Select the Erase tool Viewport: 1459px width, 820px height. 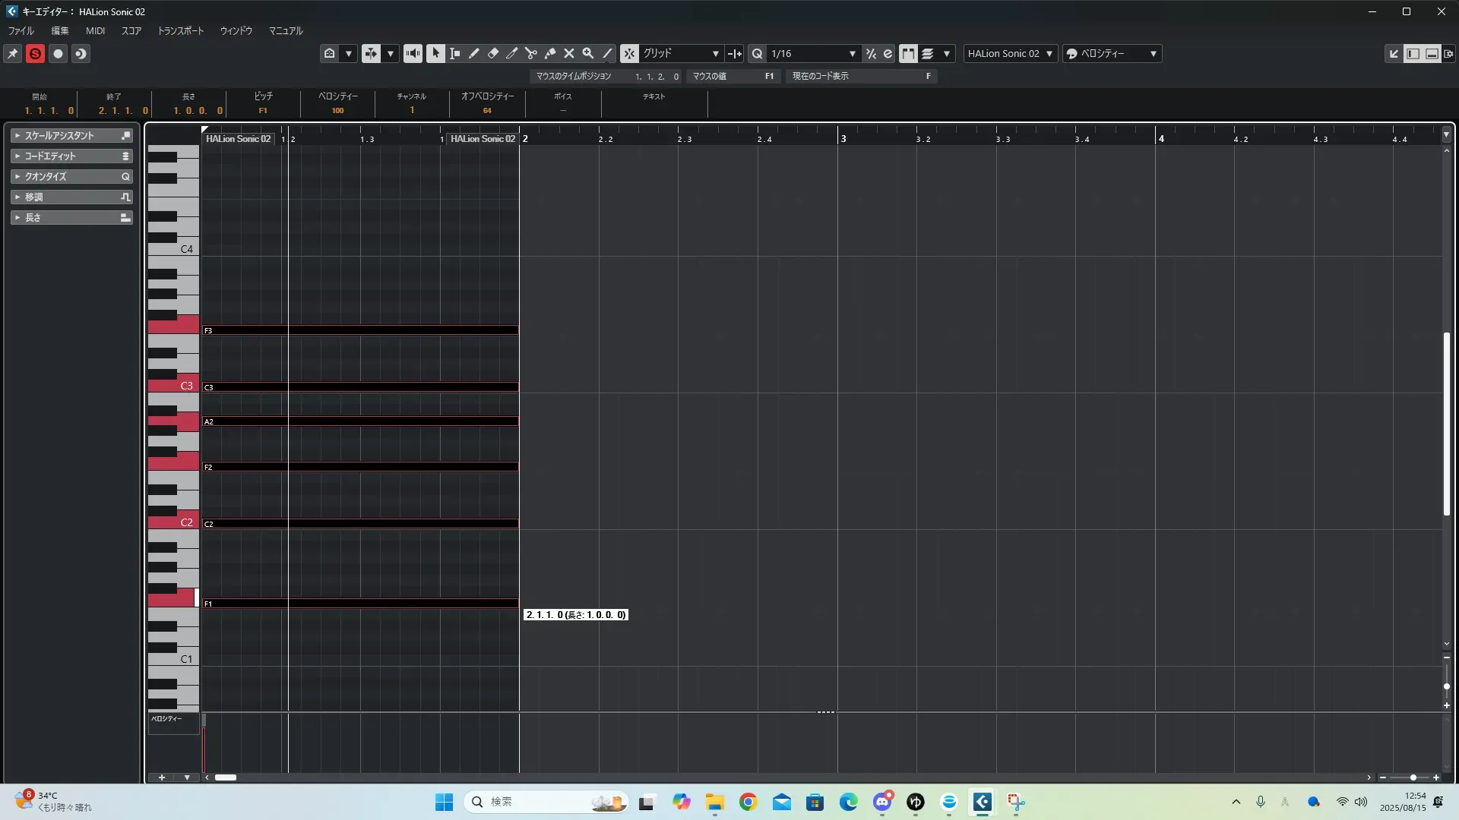pyautogui.click(x=492, y=53)
